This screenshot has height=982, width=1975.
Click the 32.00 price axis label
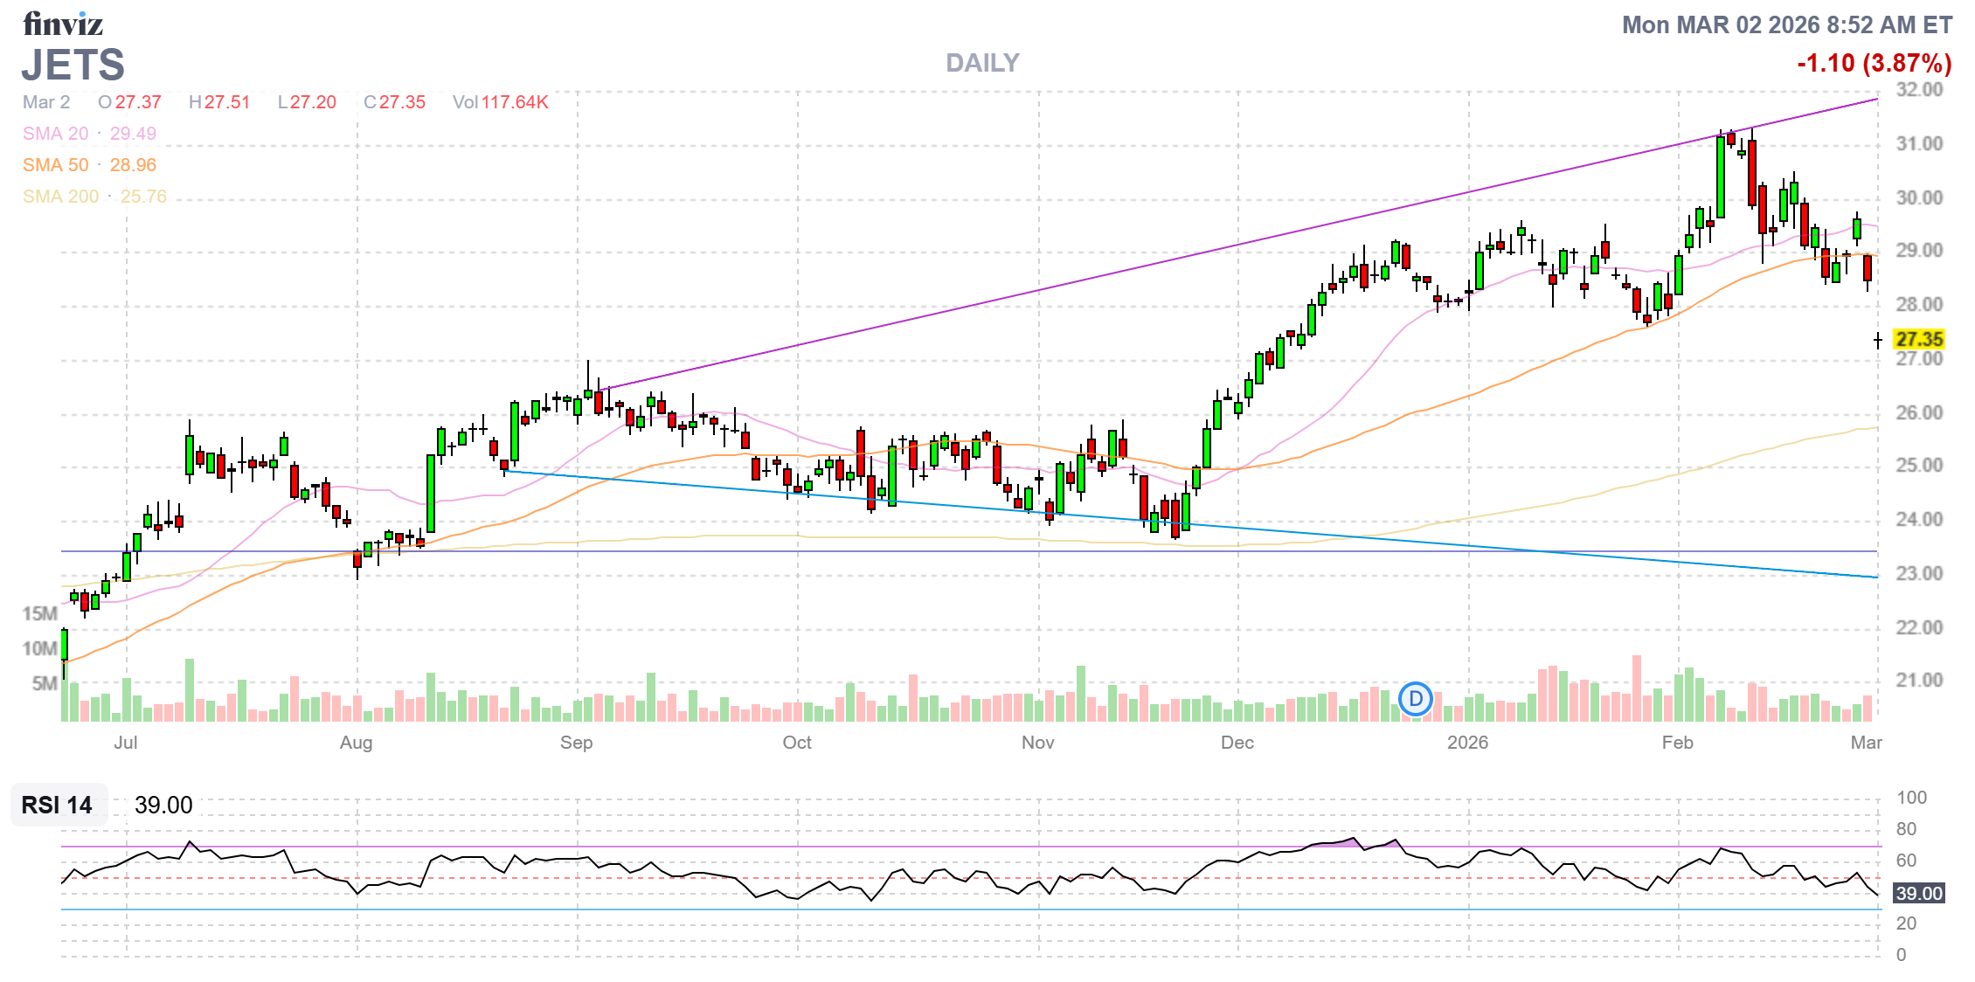[x=1919, y=90]
